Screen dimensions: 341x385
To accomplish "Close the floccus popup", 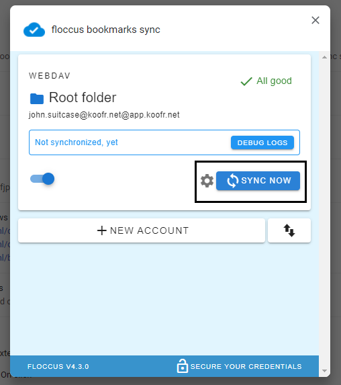I will point(315,20).
